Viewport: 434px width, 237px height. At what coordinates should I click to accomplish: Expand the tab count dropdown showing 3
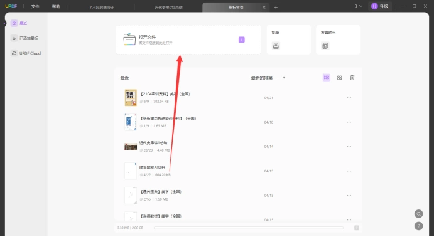[x=359, y=6]
